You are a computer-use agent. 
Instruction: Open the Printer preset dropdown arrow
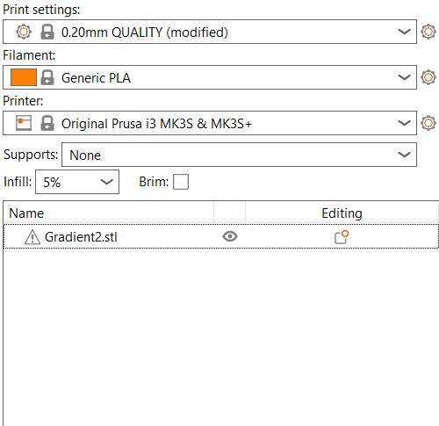[x=404, y=123]
